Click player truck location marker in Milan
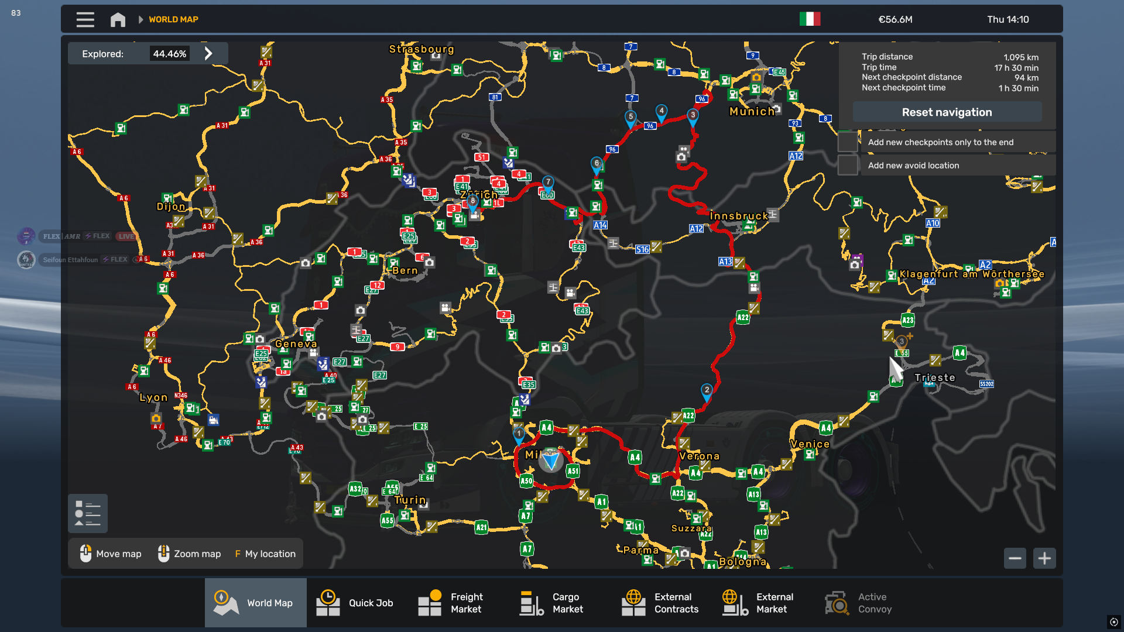 coord(551,461)
